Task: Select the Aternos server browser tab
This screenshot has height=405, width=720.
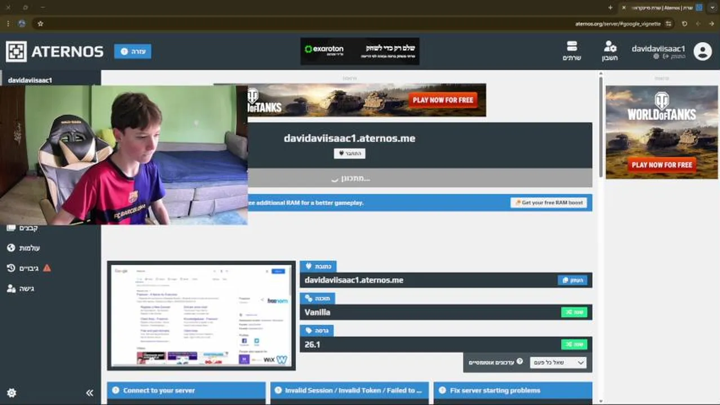Action: pos(663,7)
